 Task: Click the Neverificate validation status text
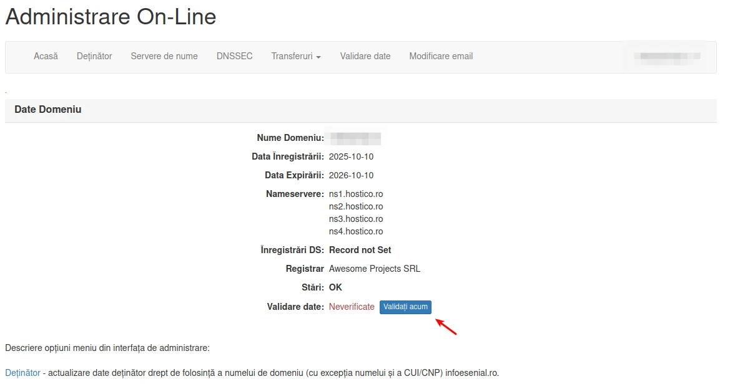pos(352,307)
